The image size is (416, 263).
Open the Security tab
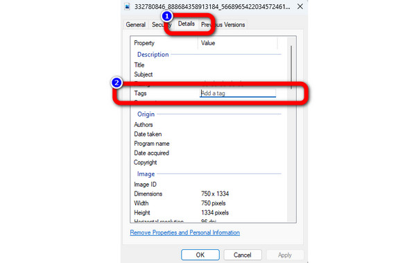point(162,25)
